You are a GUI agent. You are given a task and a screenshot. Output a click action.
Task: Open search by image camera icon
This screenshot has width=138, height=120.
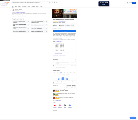(x=54, y=3)
